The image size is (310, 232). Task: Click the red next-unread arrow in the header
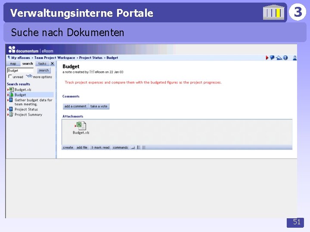click(x=267, y=58)
